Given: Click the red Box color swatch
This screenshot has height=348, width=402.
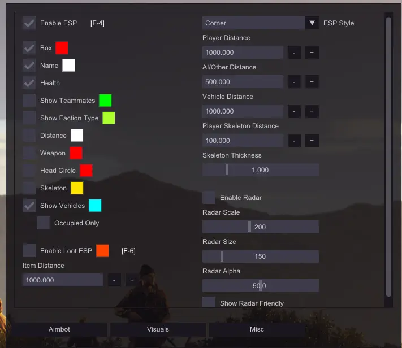Looking at the screenshot, I should tap(62, 48).
